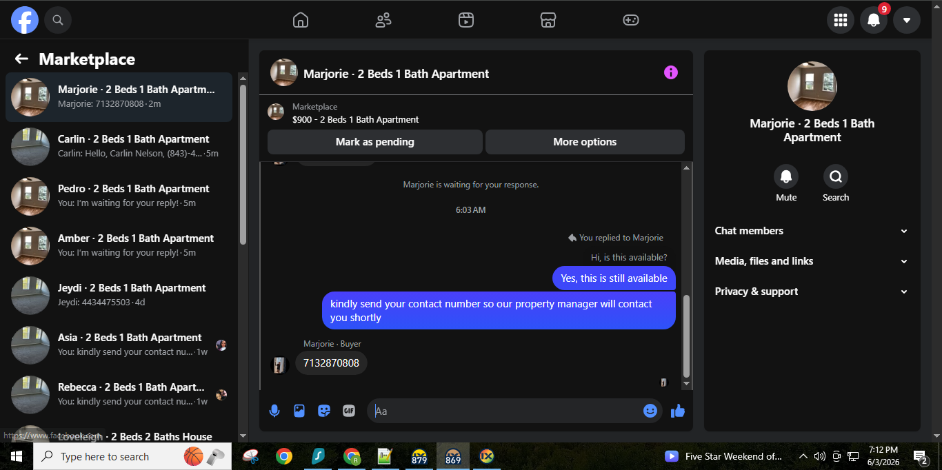Open Marjorie conversation in the chat list
This screenshot has width=942, height=470.
pyautogui.click(x=119, y=97)
